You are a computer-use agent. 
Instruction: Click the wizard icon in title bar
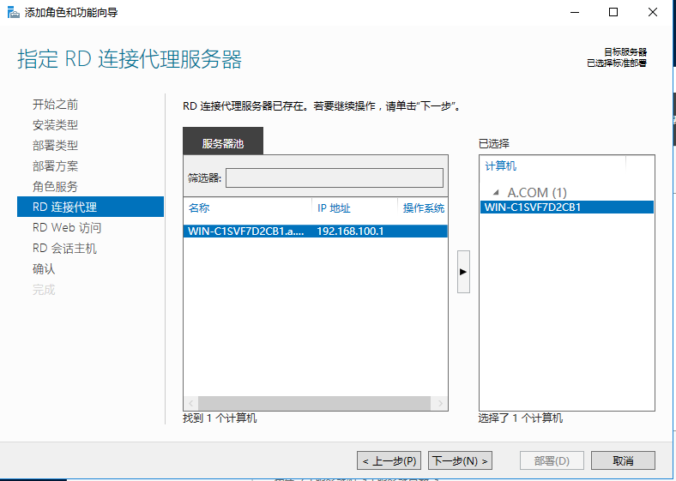click(14, 12)
